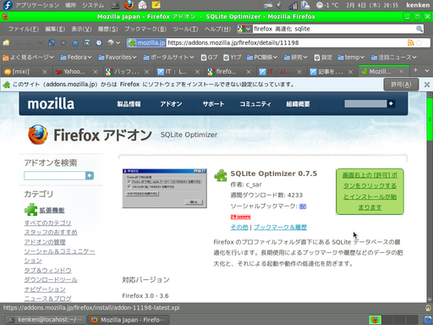Open dropdown beside the globe toolbar icon
This screenshot has height=325, width=433.
[x=118, y=43]
